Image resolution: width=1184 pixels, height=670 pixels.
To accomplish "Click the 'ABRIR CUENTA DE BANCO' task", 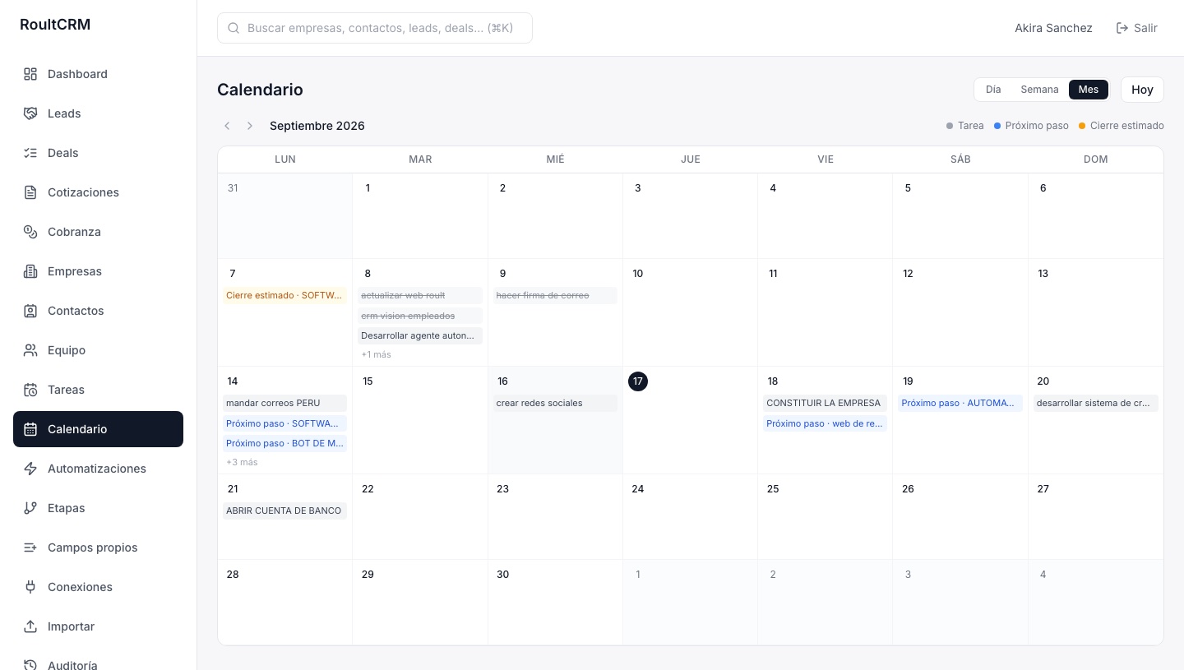I will coord(284,511).
